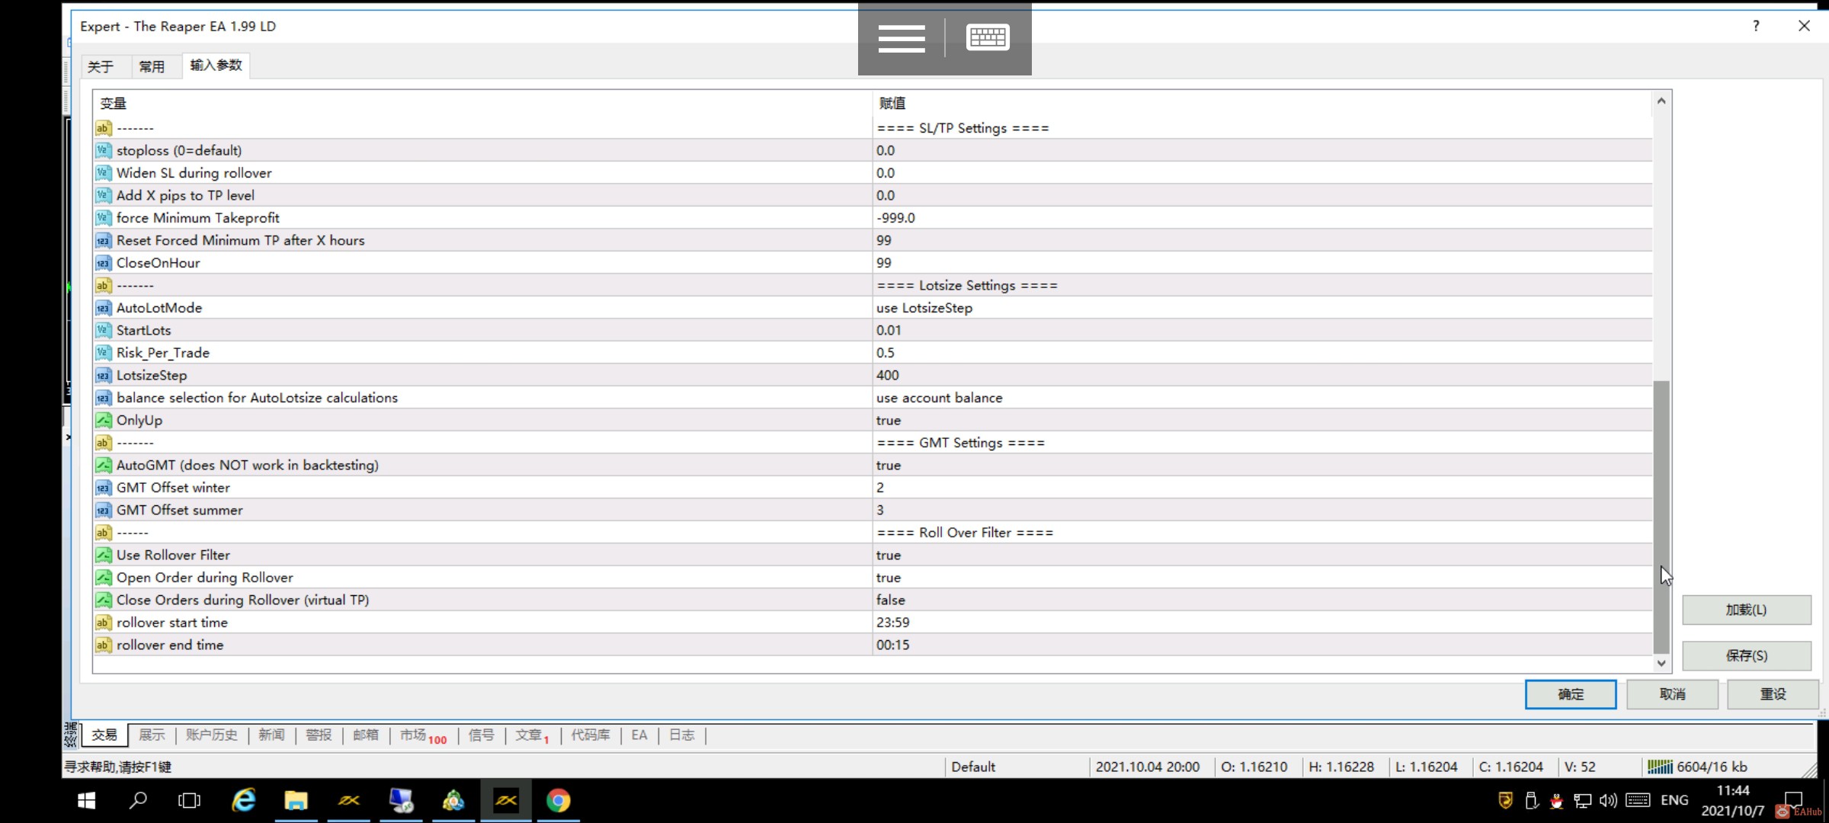Click the connection strength bars in status bar
The width and height of the screenshot is (1829, 823).
point(1660,766)
